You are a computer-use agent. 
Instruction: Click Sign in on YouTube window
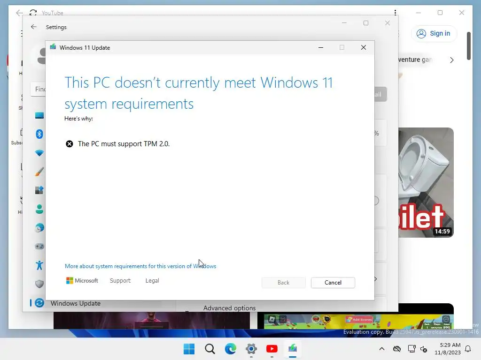pos(434,33)
